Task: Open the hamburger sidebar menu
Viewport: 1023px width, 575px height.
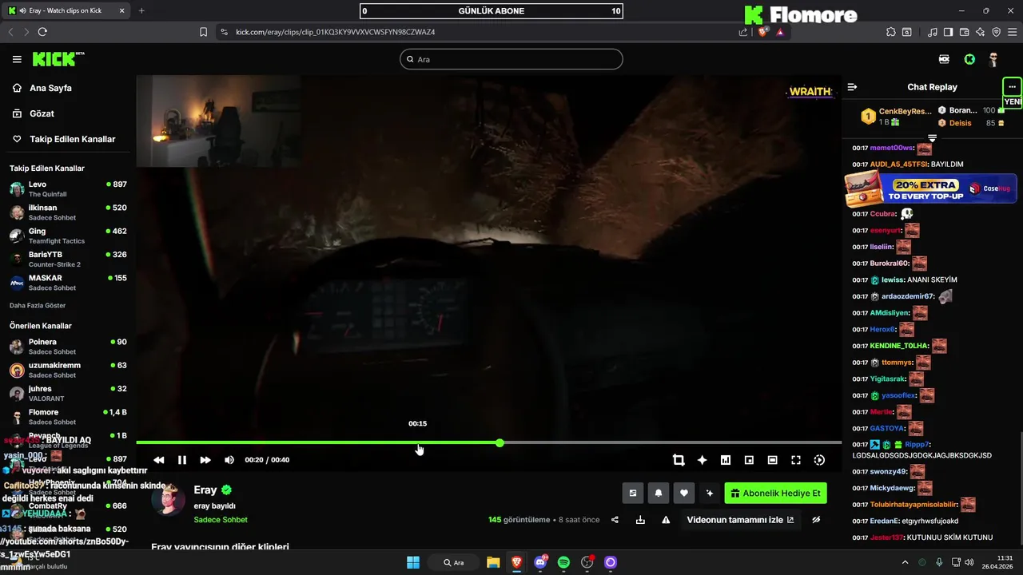Action: point(17,59)
